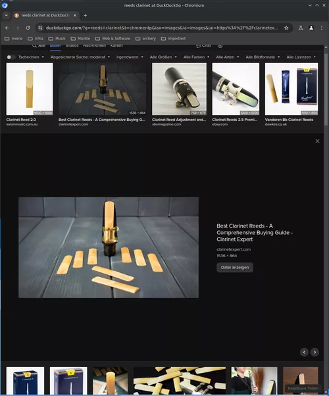329x396 pixels.
Task: Open the dawkes.co.uk source link
Action: point(276,124)
